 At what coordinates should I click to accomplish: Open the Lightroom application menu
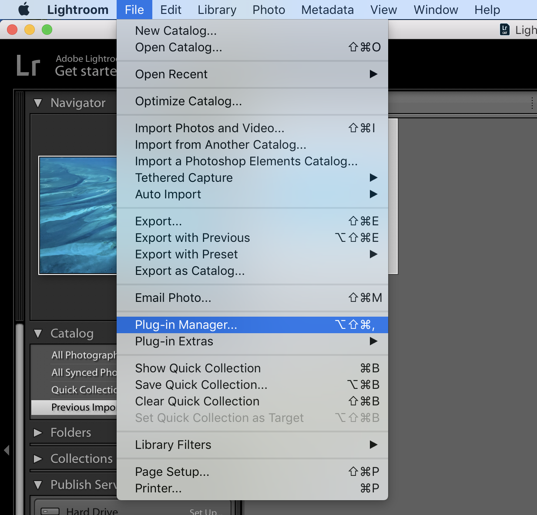[x=77, y=10]
